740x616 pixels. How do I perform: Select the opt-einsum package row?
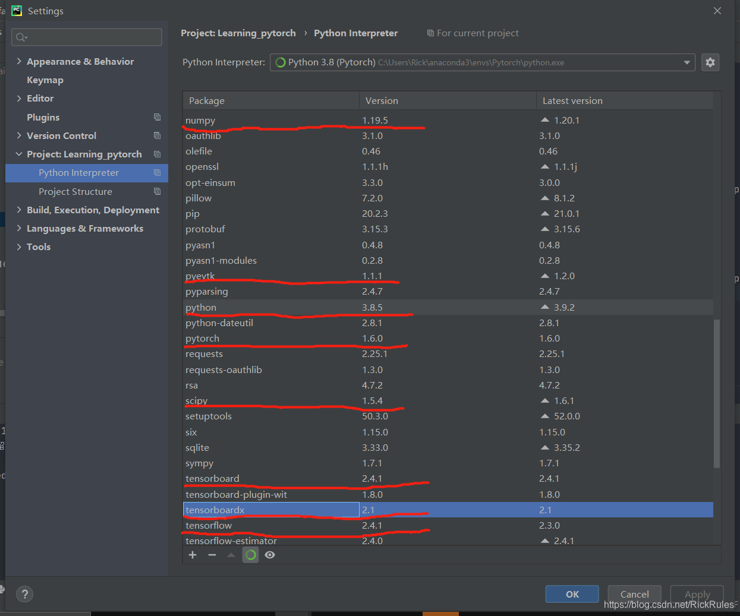(448, 182)
